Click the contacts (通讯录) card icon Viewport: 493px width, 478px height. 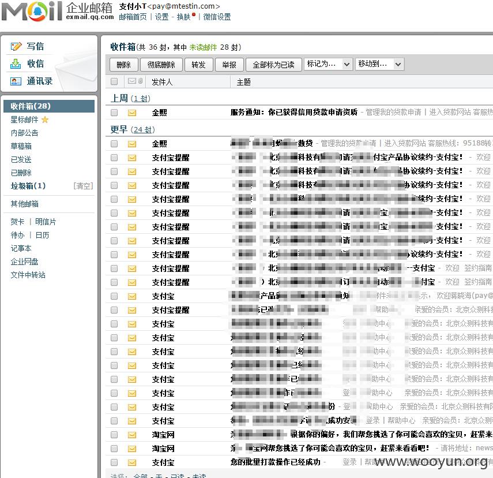tap(16, 81)
